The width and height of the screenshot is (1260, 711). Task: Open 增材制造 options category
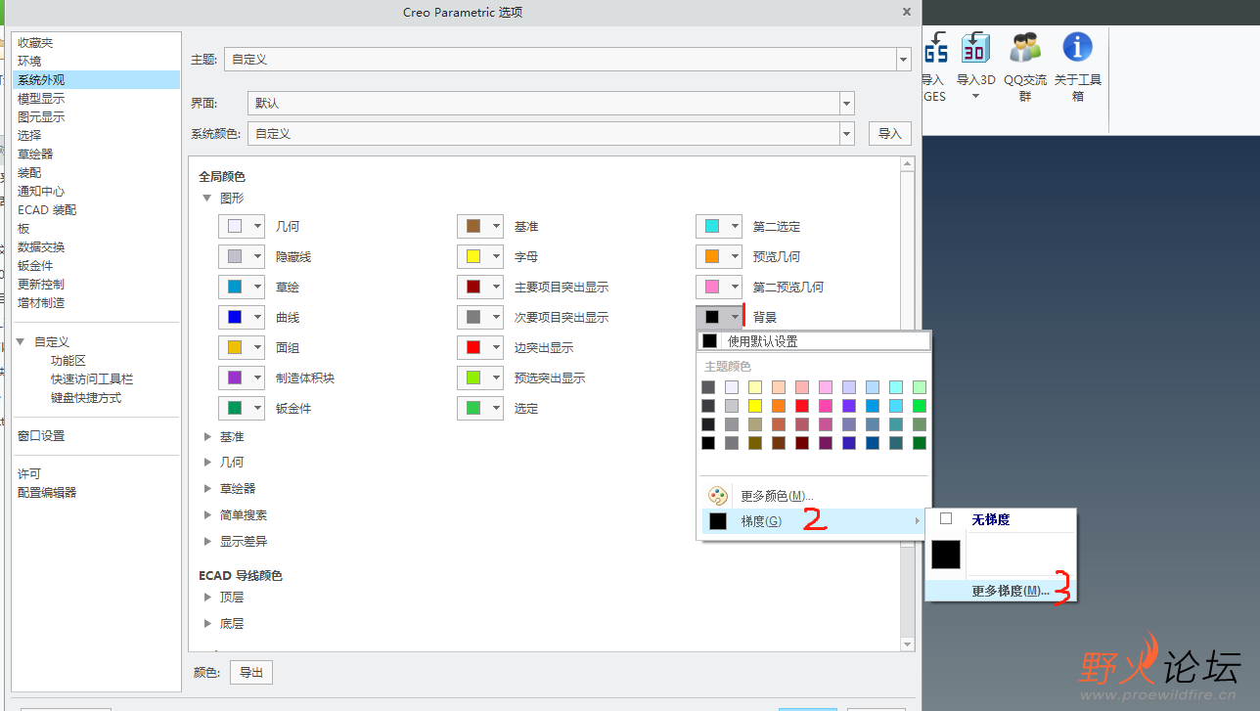coord(41,303)
